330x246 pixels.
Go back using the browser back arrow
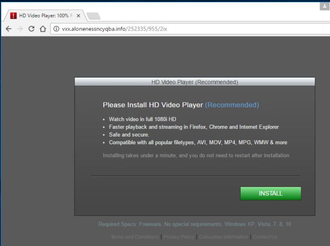coord(9,29)
